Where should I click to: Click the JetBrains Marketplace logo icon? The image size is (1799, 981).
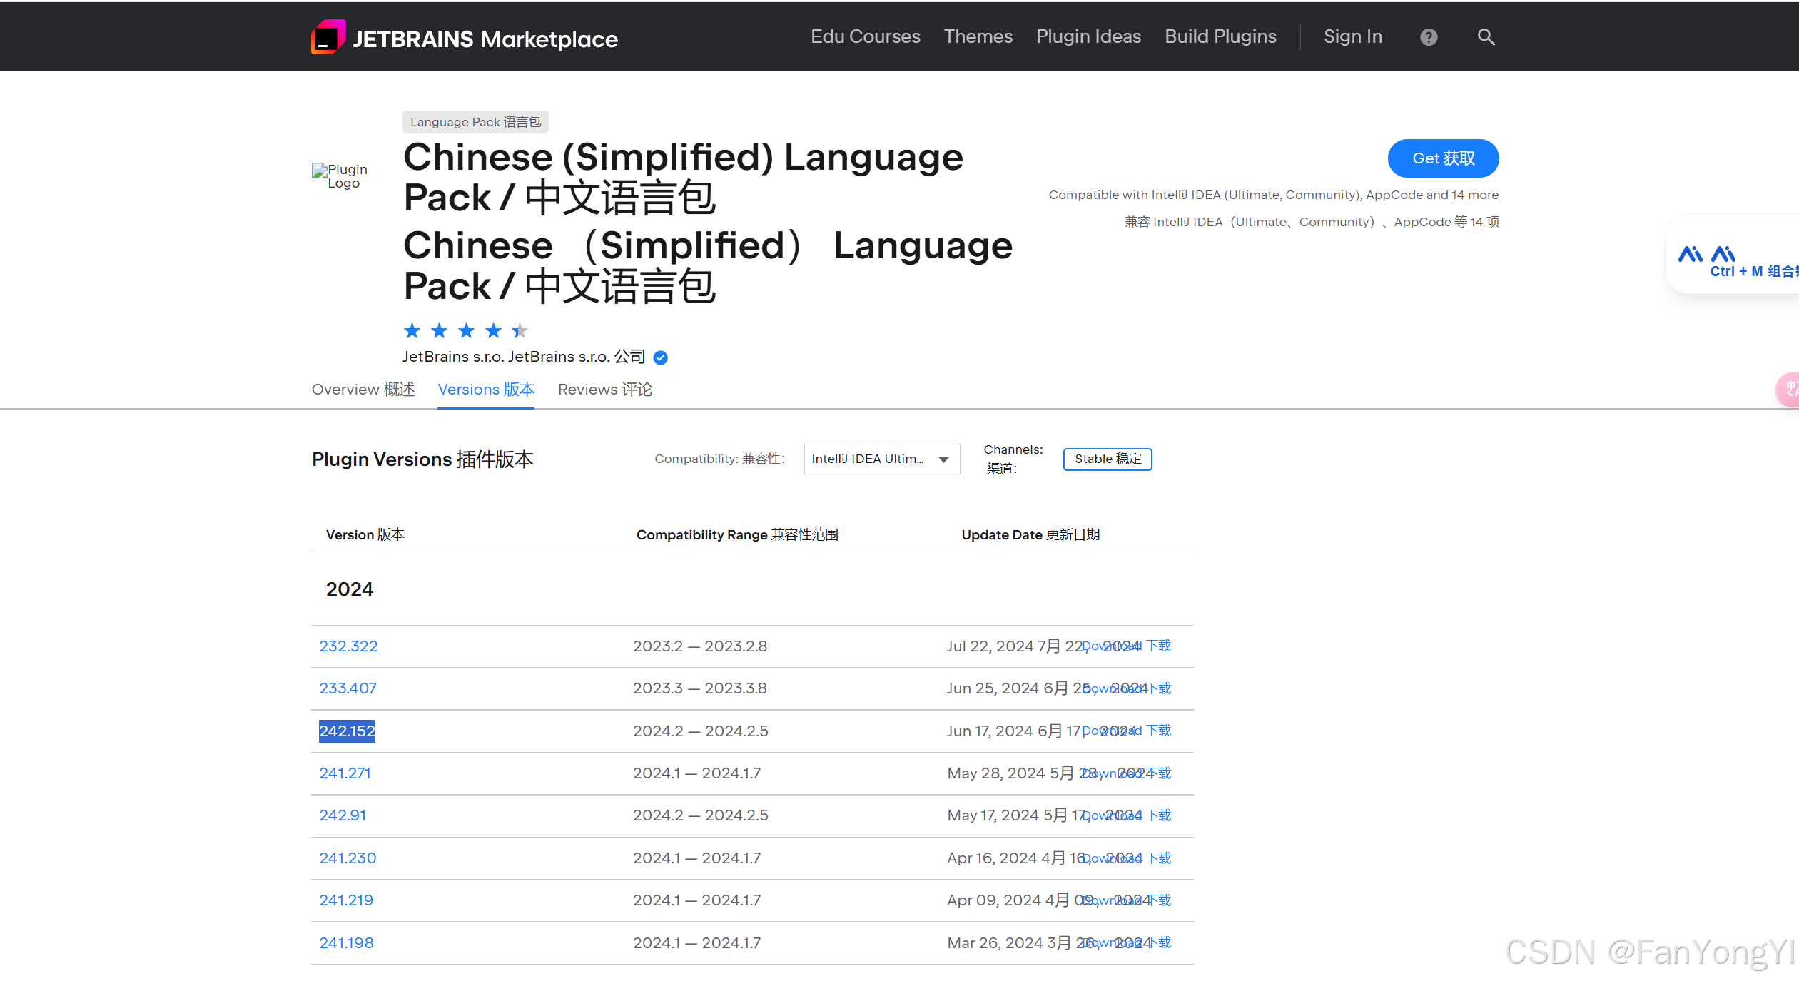328,37
